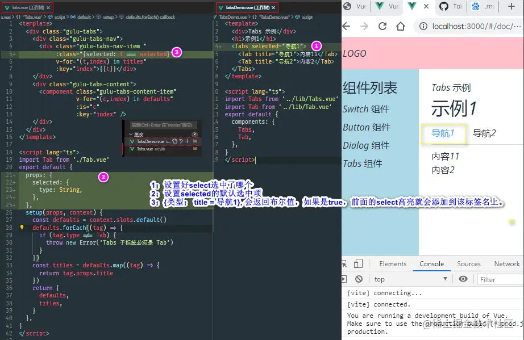524x340 pixels.
Task: Open the Console panel
Action: point(431,263)
